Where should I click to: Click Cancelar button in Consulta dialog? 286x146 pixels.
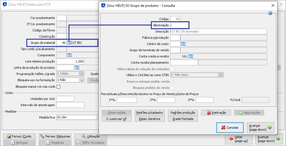230,128
